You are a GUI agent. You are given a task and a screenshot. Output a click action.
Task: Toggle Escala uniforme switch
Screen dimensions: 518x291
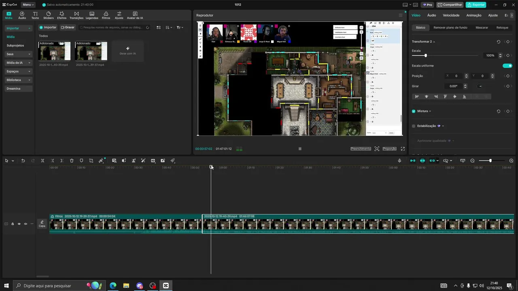click(507, 65)
